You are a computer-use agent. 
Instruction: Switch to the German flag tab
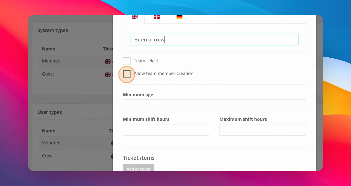pos(179,17)
